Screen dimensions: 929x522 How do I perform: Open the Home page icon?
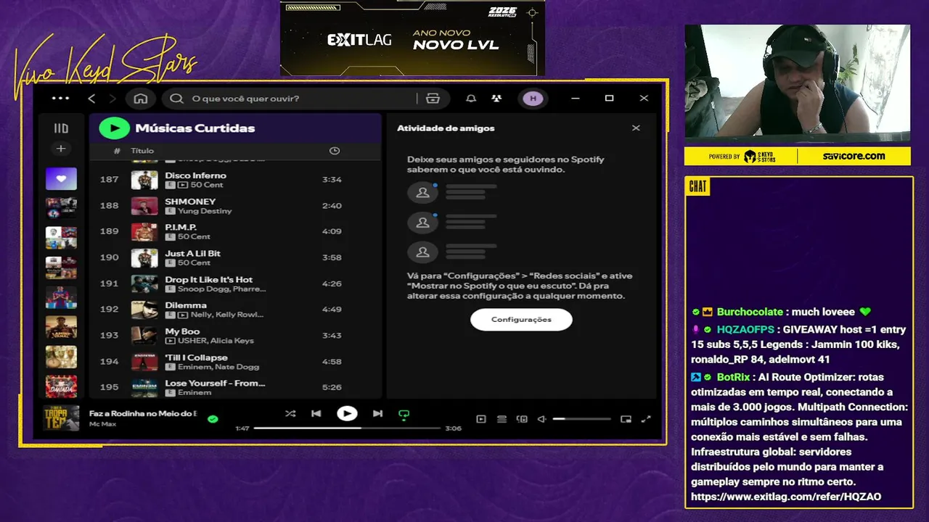pos(141,99)
